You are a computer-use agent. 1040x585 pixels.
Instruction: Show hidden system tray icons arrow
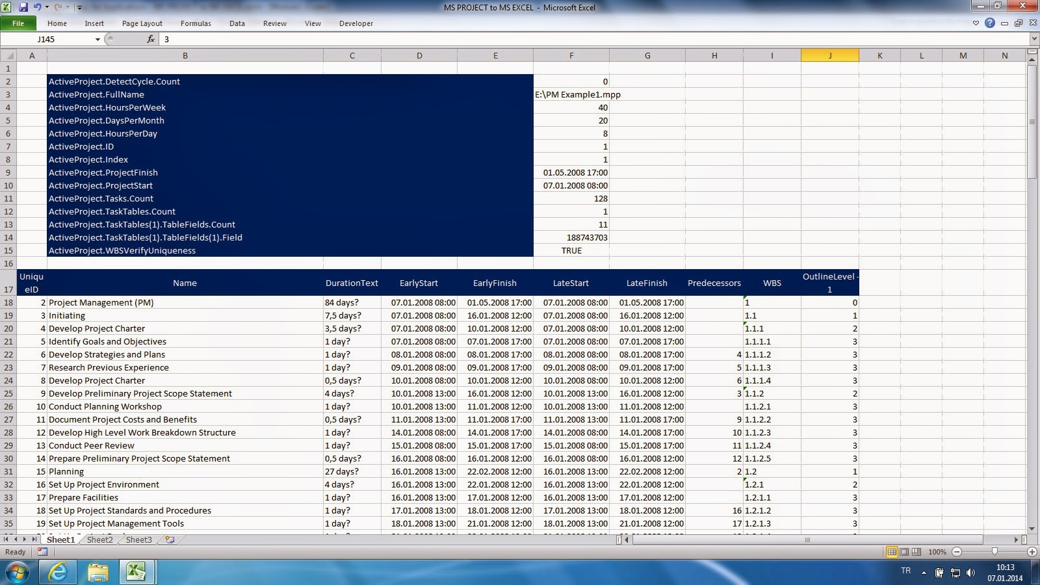(924, 572)
